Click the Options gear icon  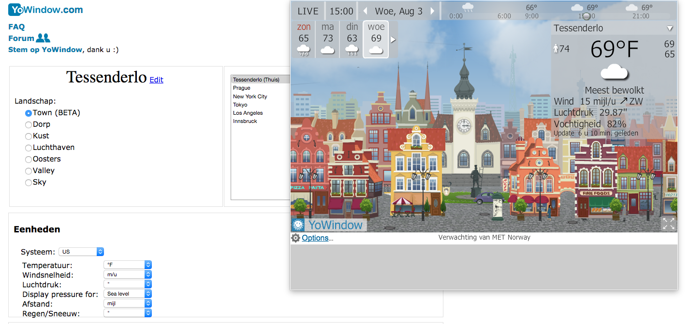pyautogui.click(x=295, y=238)
